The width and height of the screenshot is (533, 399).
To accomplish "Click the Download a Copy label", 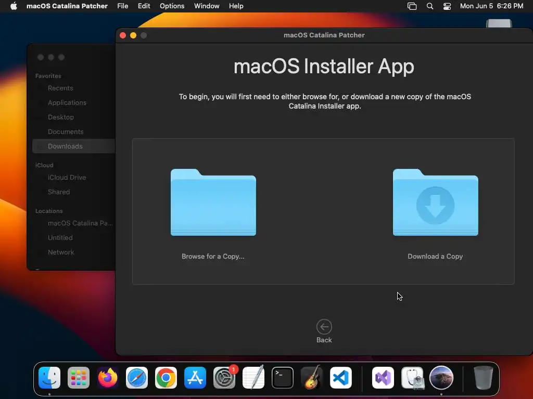I will point(435,257).
